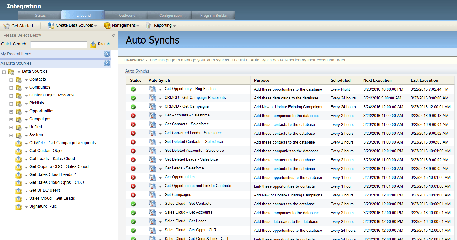457x240 pixels.
Task: Select Signature Rule in the data sources tree
Action: coord(43,206)
